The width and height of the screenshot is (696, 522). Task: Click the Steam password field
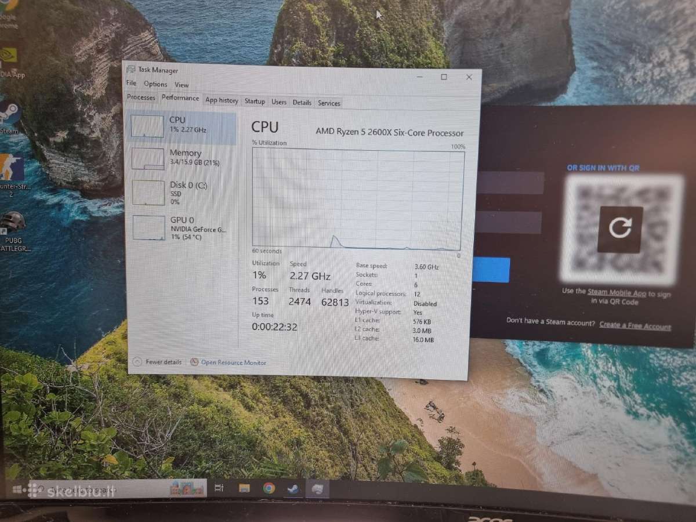point(507,222)
